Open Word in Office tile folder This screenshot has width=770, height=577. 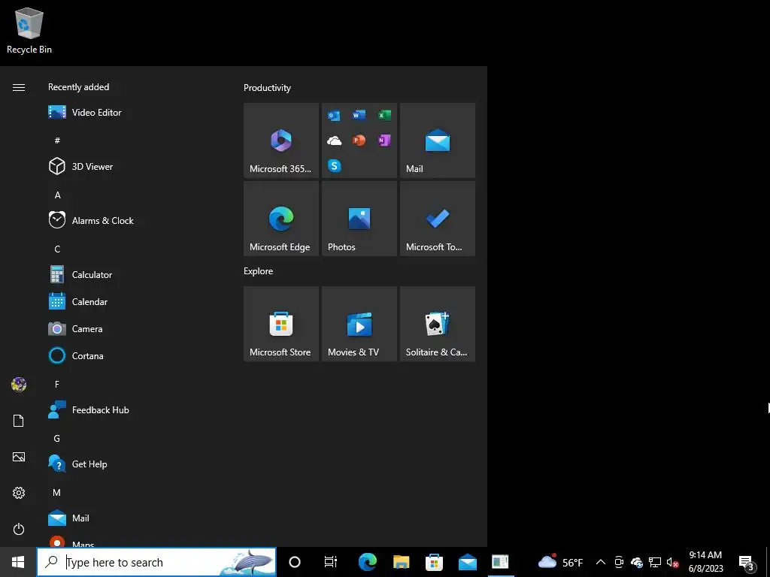pos(359,115)
